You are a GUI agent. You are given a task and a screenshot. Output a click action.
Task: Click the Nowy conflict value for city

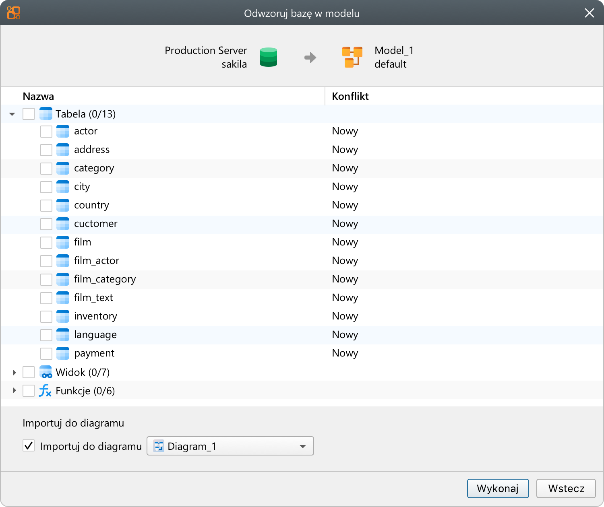click(345, 187)
